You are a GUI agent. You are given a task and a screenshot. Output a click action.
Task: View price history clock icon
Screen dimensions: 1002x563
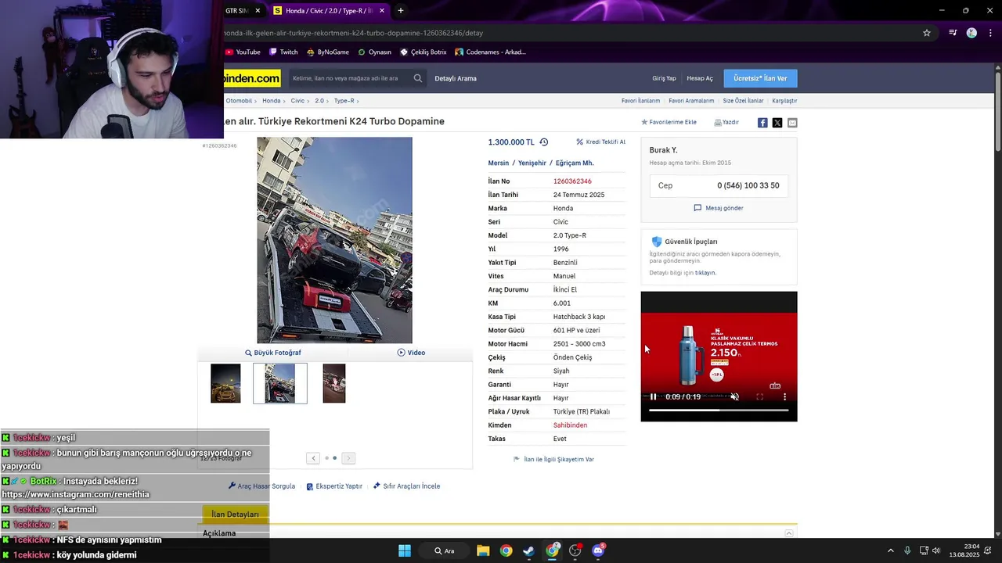click(544, 142)
